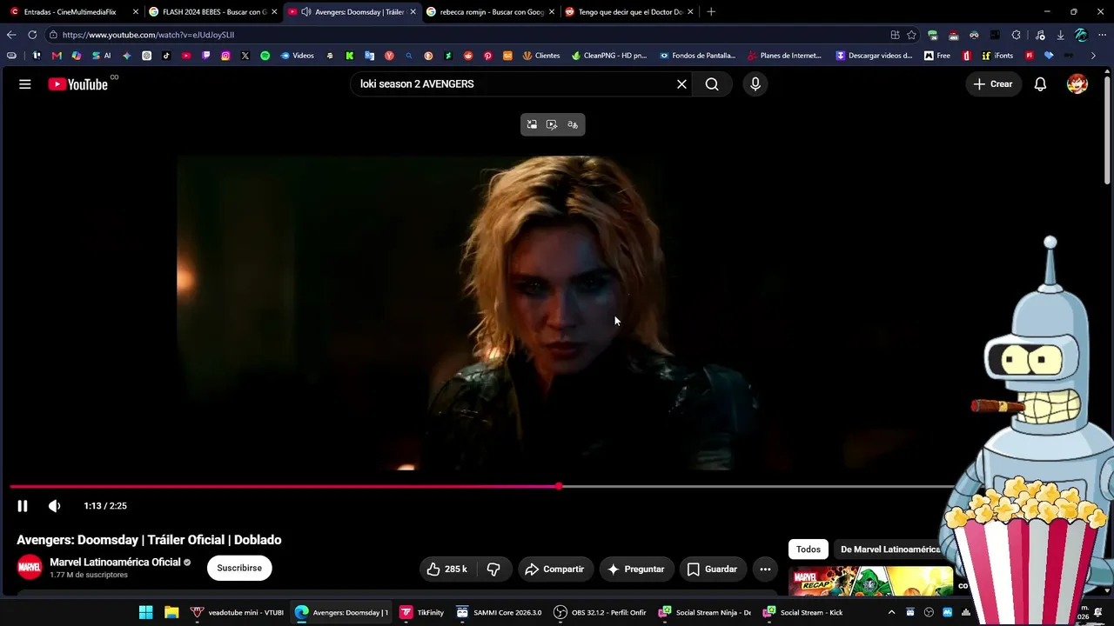Screen dimensions: 1114x626
Task: Switch to TikFinity taskbar window
Action: 421,612
